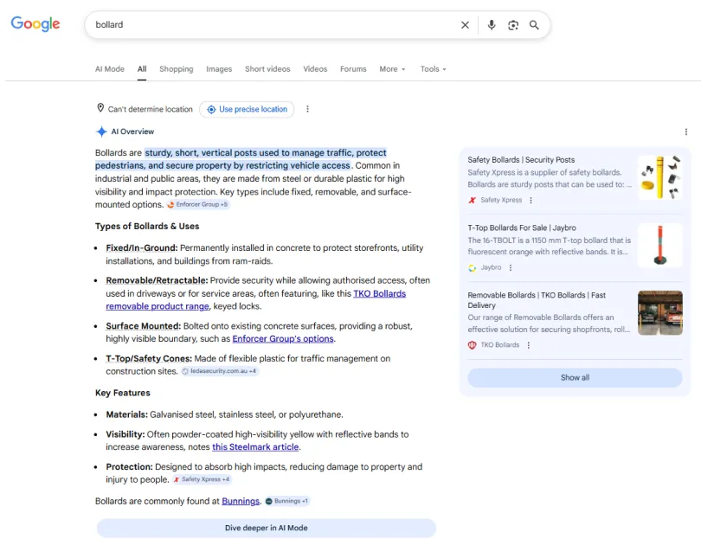Follow the Bunnings link

(x=241, y=501)
